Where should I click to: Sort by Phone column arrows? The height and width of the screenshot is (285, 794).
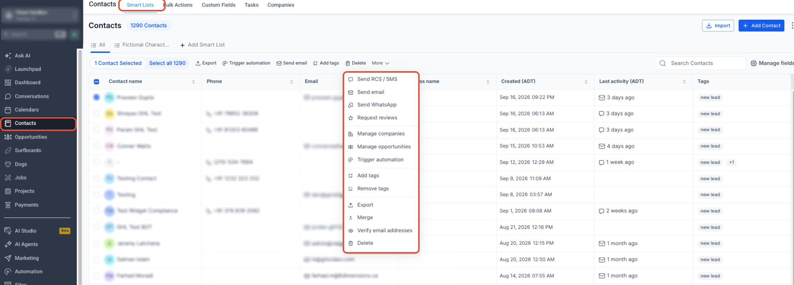tap(292, 82)
